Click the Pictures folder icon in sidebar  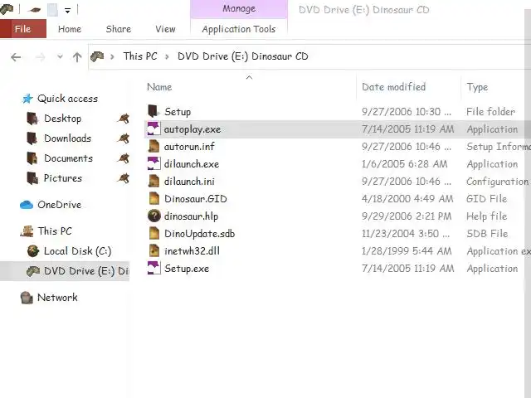(32, 178)
